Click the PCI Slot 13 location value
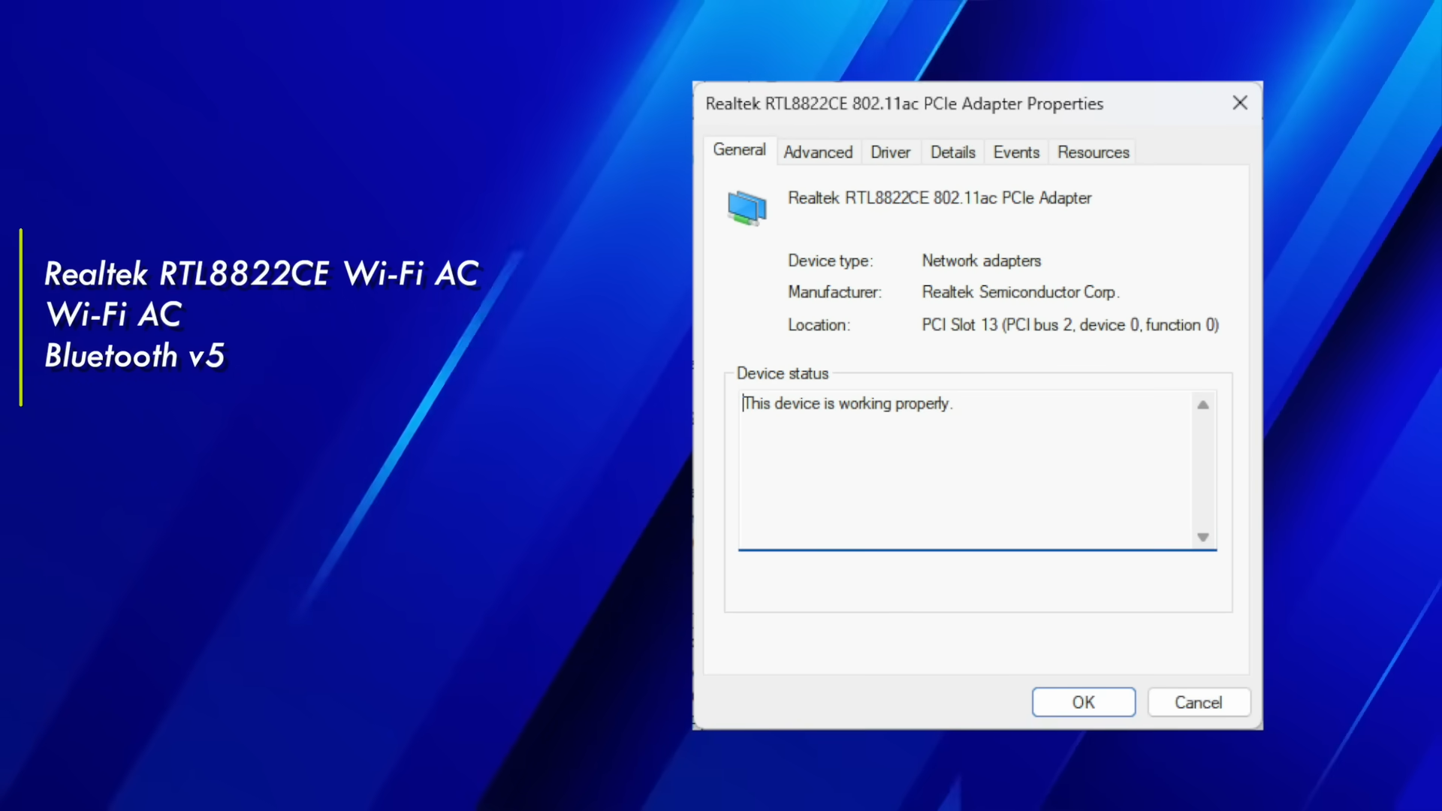Viewport: 1442px width, 811px height. pos(1069,325)
